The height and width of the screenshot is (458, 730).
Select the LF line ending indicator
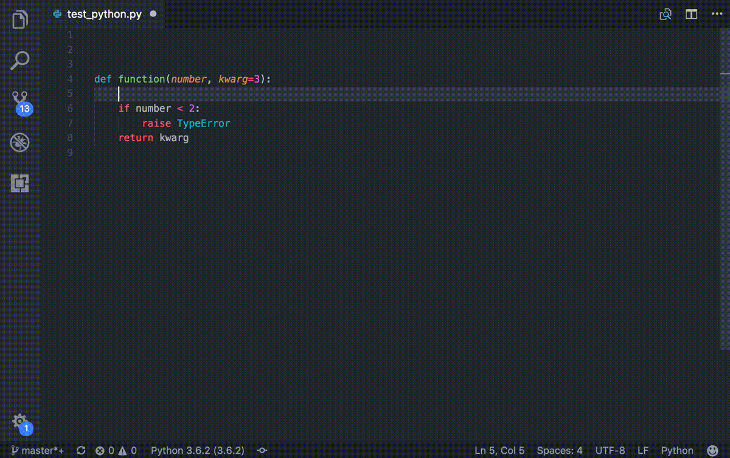(642, 450)
